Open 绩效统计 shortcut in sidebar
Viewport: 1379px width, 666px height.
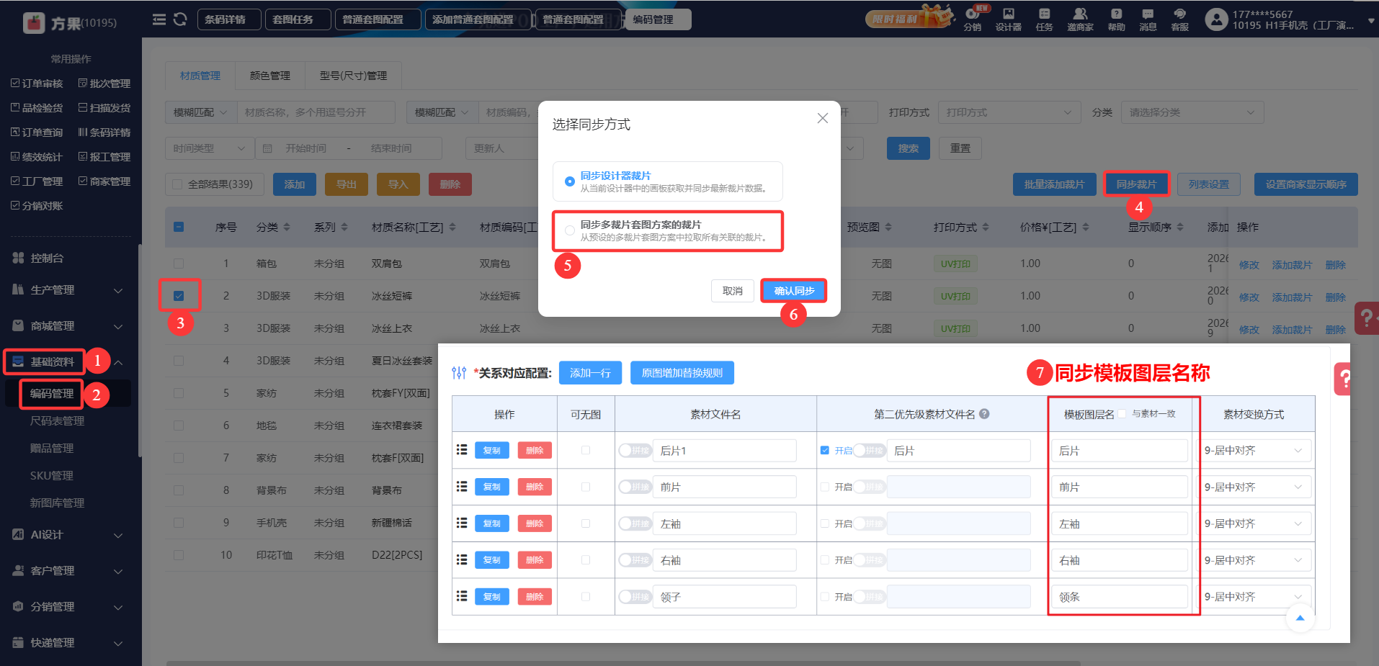[x=37, y=157]
